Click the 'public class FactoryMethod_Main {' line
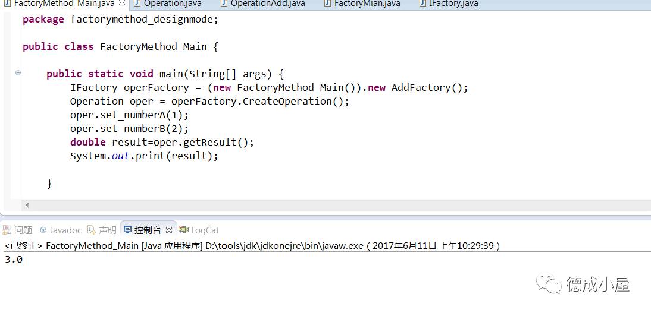 click(120, 47)
